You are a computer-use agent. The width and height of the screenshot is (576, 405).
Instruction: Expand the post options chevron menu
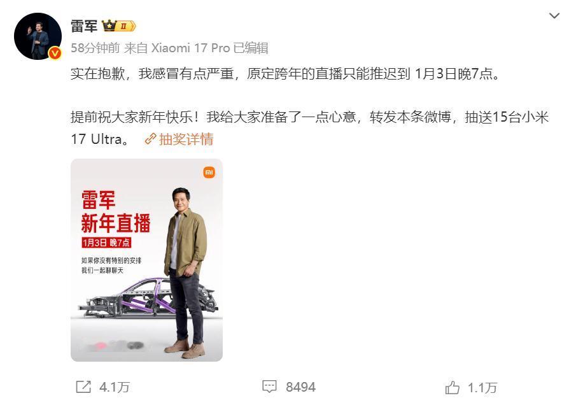click(x=554, y=16)
